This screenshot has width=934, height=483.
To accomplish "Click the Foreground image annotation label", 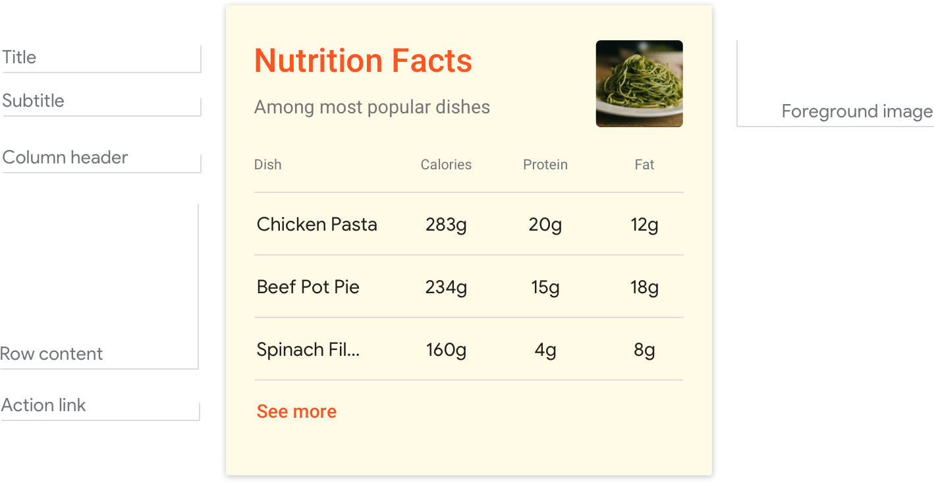I will point(856,111).
